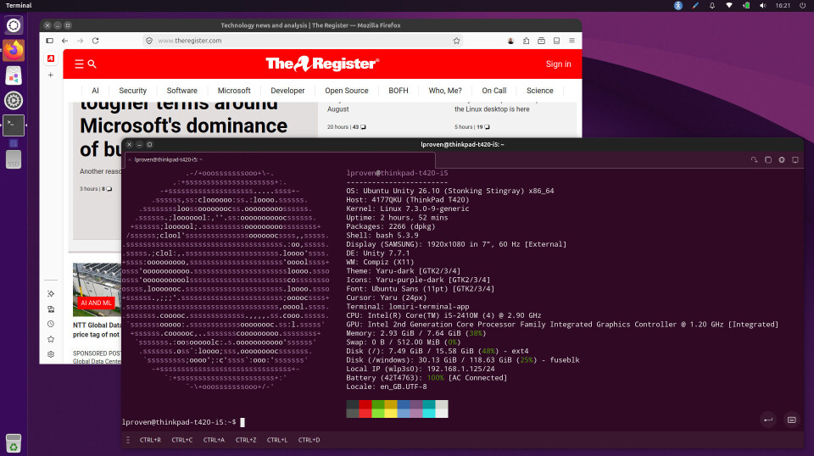Send CTRL+R shortcut button
The height and width of the screenshot is (456, 814).
pyautogui.click(x=150, y=440)
